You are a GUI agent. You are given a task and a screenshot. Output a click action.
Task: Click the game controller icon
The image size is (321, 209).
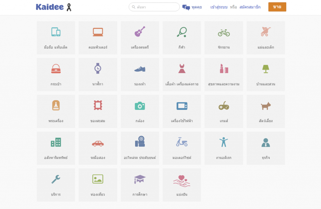tap(224, 106)
